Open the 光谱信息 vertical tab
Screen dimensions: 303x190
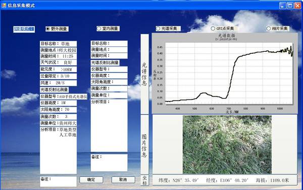[144, 74]
